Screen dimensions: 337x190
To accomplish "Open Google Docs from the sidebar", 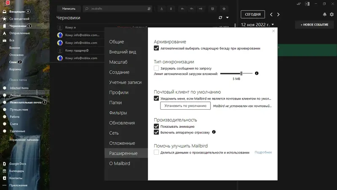I will 18,163.
